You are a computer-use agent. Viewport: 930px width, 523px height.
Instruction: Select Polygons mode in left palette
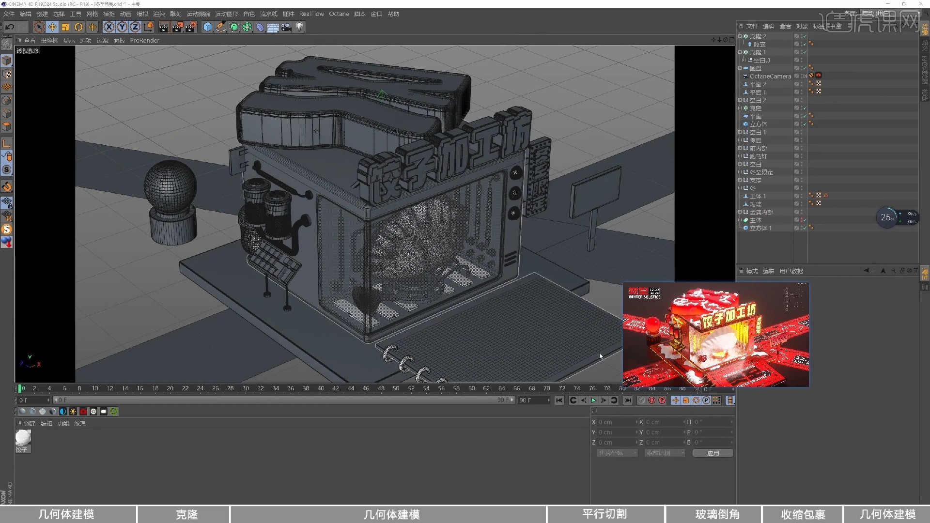pyautogui.click(x=6, y=127)
